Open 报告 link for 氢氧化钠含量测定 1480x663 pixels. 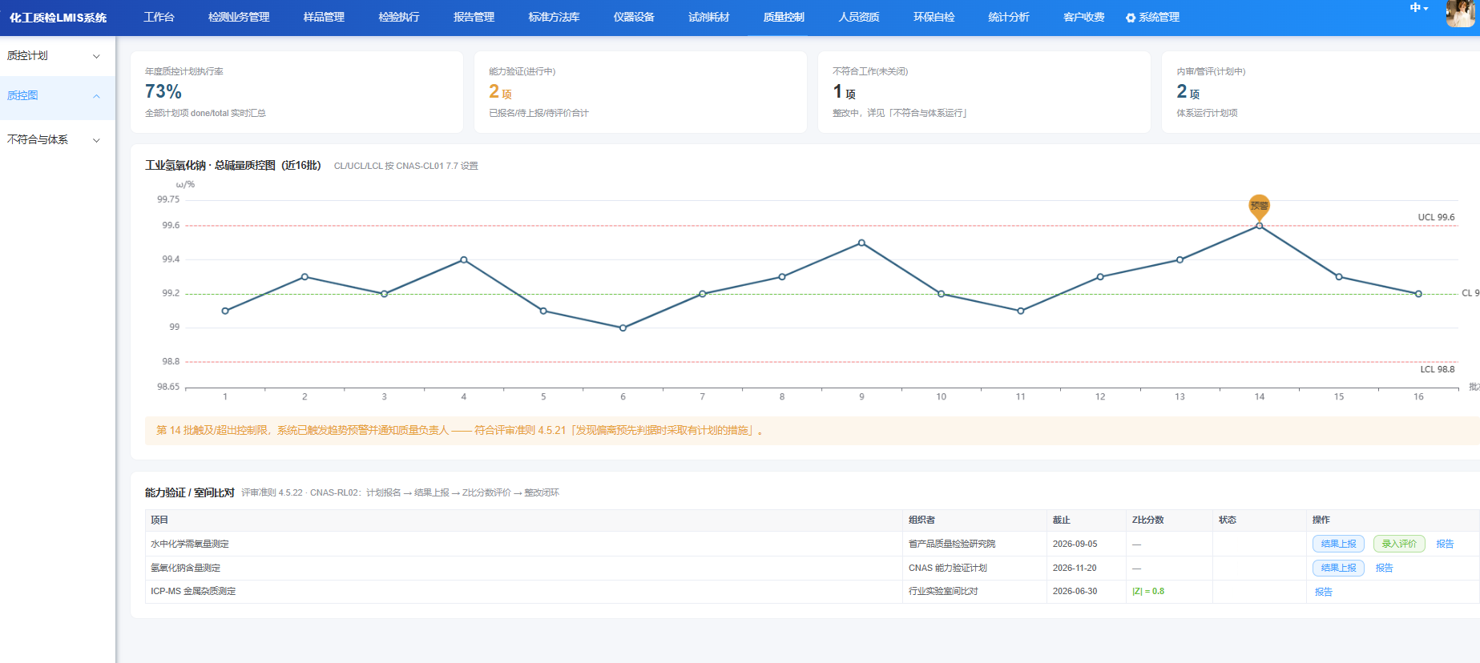click(x=1384, y=568)
